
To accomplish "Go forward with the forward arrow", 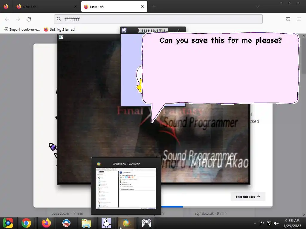I will (x=18, y=19).
